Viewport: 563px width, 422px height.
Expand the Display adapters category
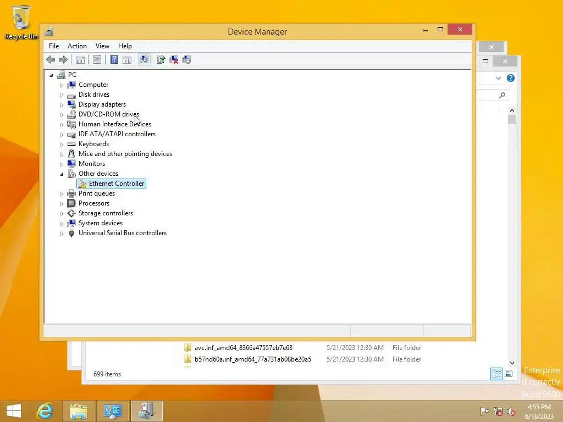coord(62,105)
